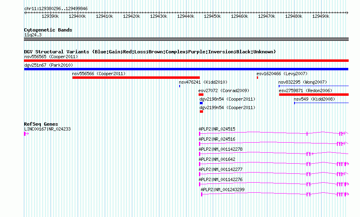
Task: Click the DGV Structural Variants track title
Action: (150, 52)
